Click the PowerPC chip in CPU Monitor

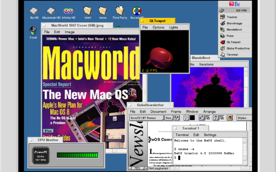(x=41, y=156)
